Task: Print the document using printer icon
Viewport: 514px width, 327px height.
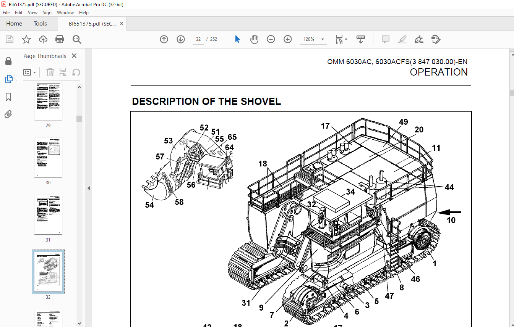Action: 60,39
